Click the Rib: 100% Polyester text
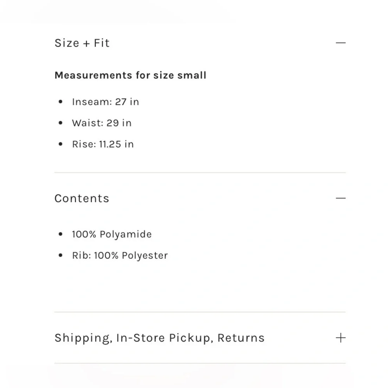This screenshot has height=388, width=388. click(120, 255)
